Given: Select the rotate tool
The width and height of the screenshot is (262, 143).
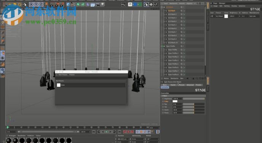Looking at the screenshot, I should pyautogui.click(x=20, y=5).
